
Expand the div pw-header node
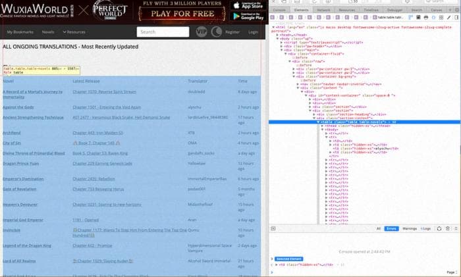coord(281,46)
